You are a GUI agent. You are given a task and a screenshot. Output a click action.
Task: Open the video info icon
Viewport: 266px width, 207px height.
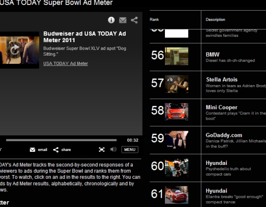[x=111, y=20]
